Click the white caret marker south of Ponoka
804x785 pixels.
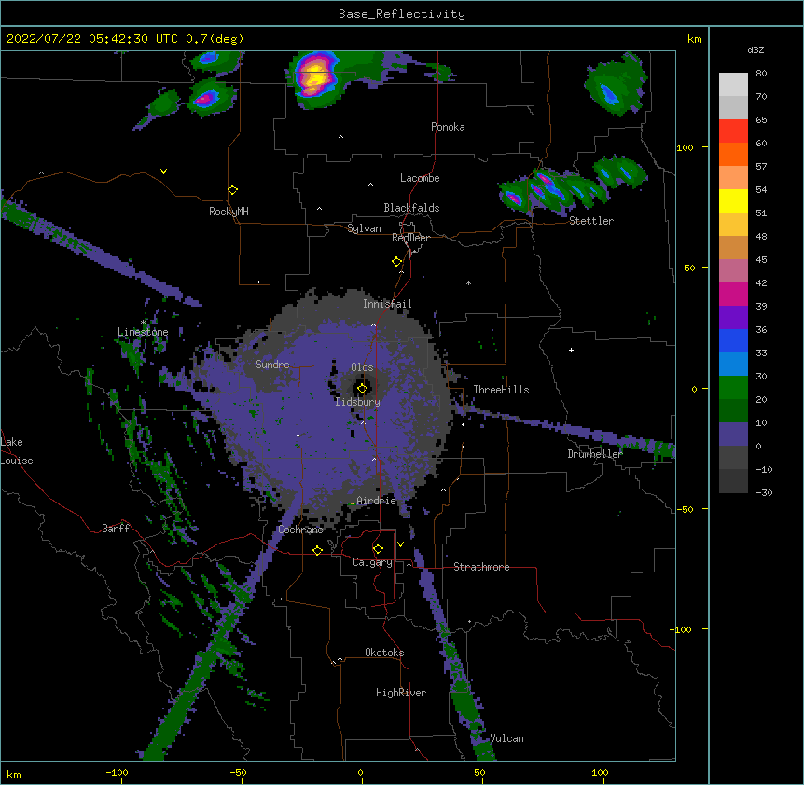click(341, 137)
